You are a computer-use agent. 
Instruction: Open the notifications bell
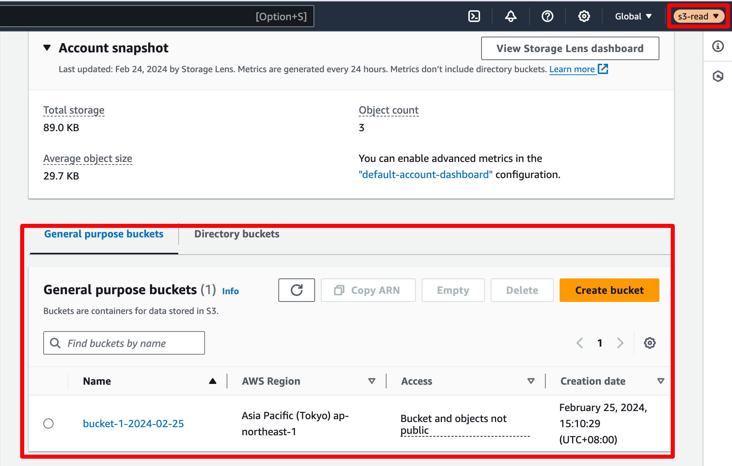(x=511, y=16)
